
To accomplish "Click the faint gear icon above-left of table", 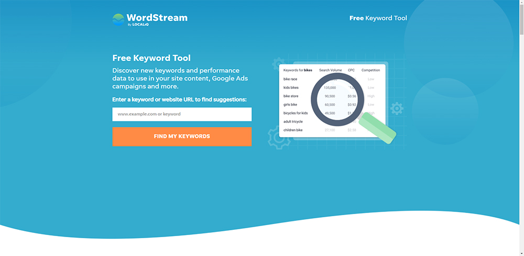I will [277, 64].
